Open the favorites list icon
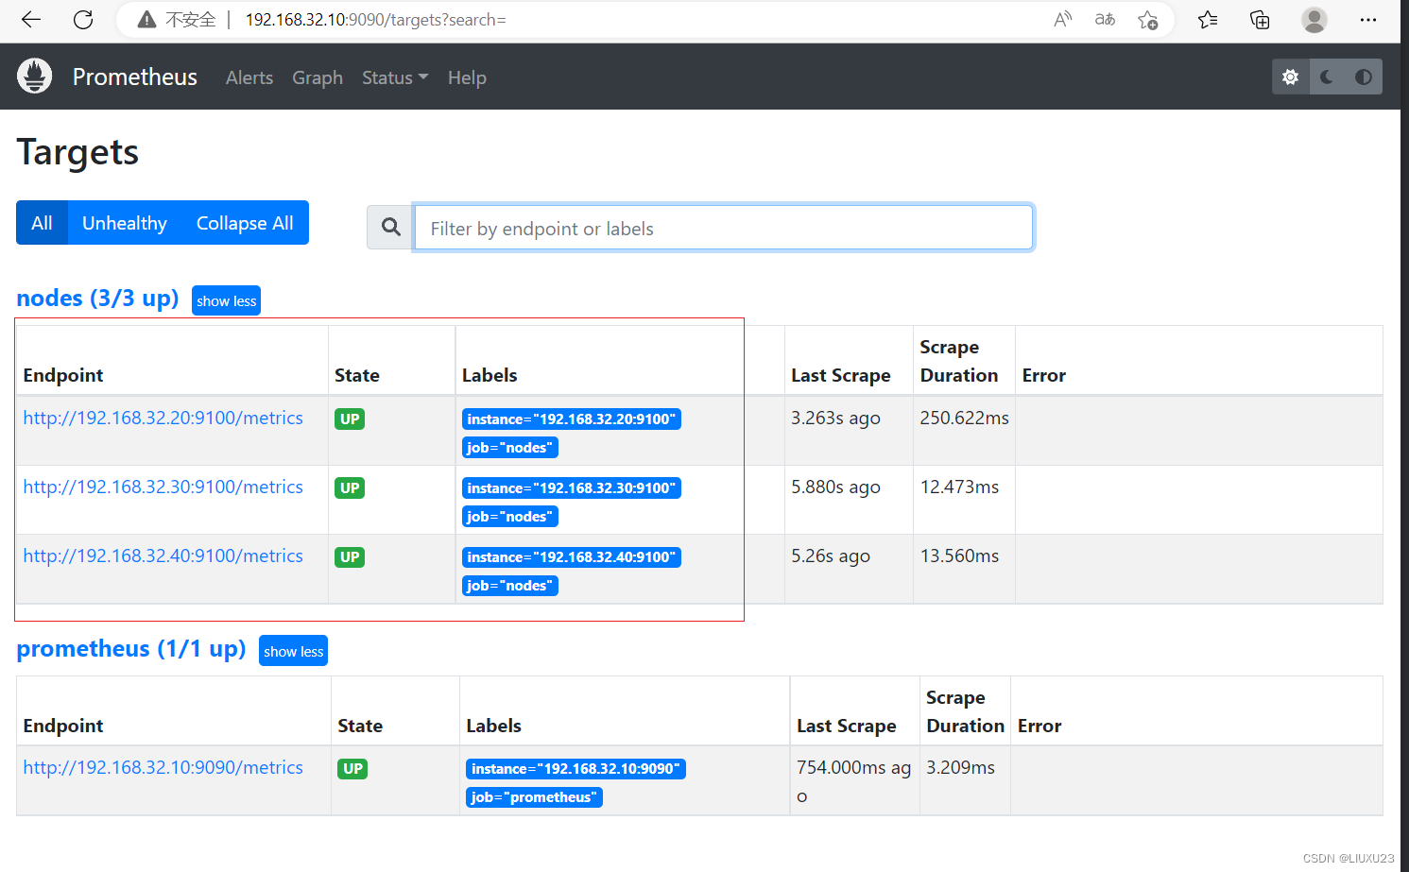The image size is (1409, 872). [1208, 20]
